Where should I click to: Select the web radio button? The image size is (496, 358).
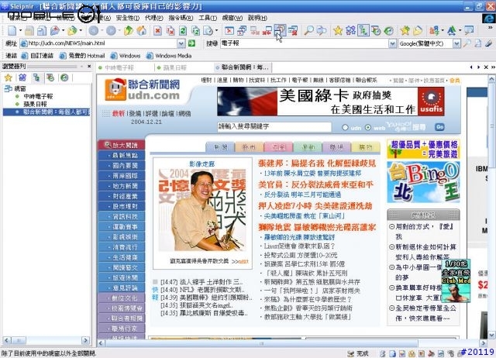click(368, 127)
